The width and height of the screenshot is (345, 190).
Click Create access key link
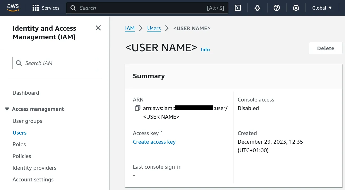pos(154,142)
